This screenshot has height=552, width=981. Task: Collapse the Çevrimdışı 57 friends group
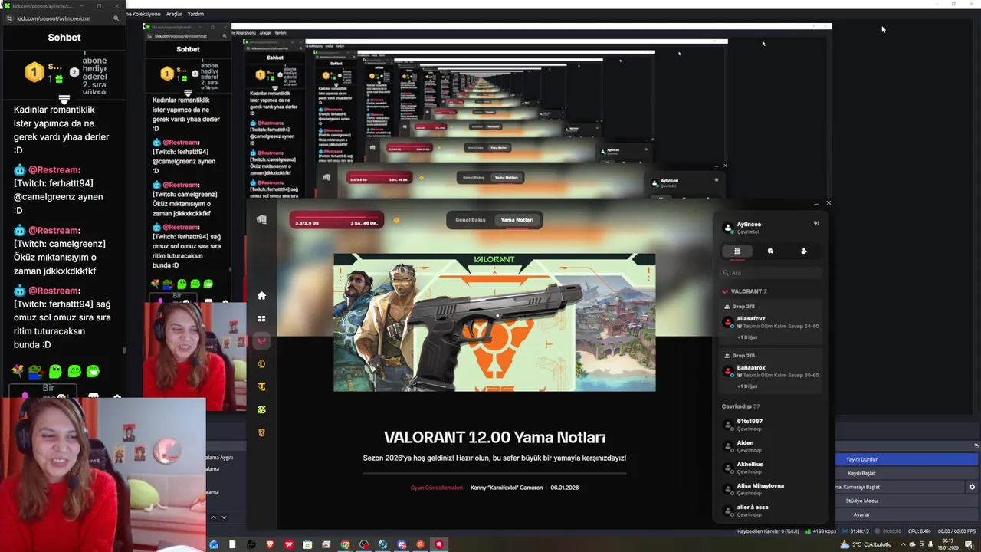[740, 406]
